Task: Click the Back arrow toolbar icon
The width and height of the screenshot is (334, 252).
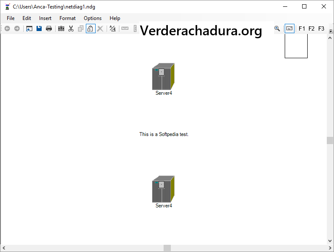Action: point(7,28)
